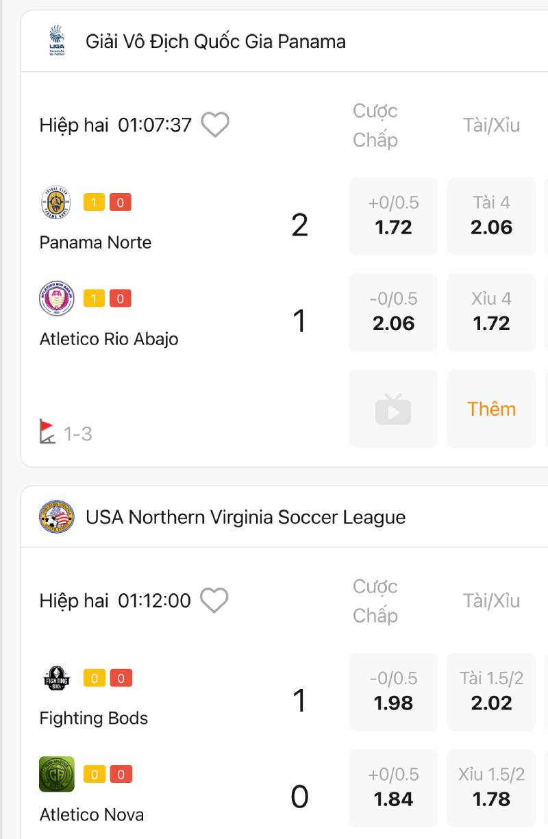This screenshot has height=839, width=548.
Task: Select Panama Norte +0/0.5 handicap odds 1.72
Action: pos(393,216)
